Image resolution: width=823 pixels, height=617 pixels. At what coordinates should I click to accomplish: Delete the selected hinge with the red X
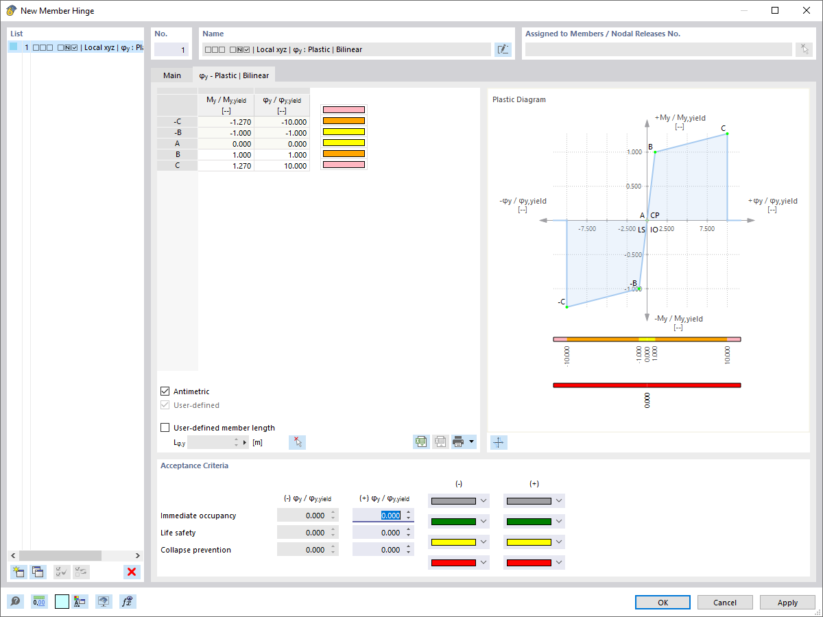pyautogui.click(x=132, y=572)
